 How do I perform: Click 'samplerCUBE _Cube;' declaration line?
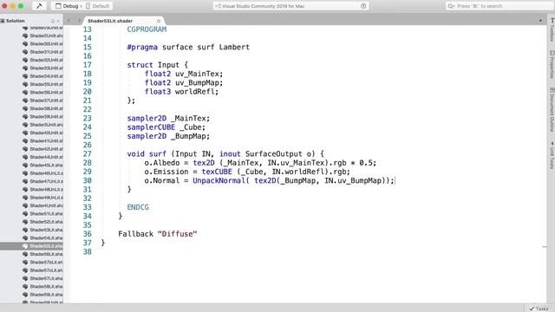pos(166,127)
